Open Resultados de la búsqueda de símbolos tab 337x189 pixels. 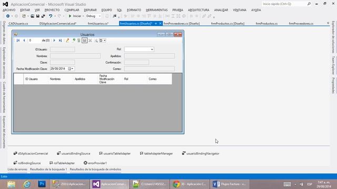click(95, 169)
